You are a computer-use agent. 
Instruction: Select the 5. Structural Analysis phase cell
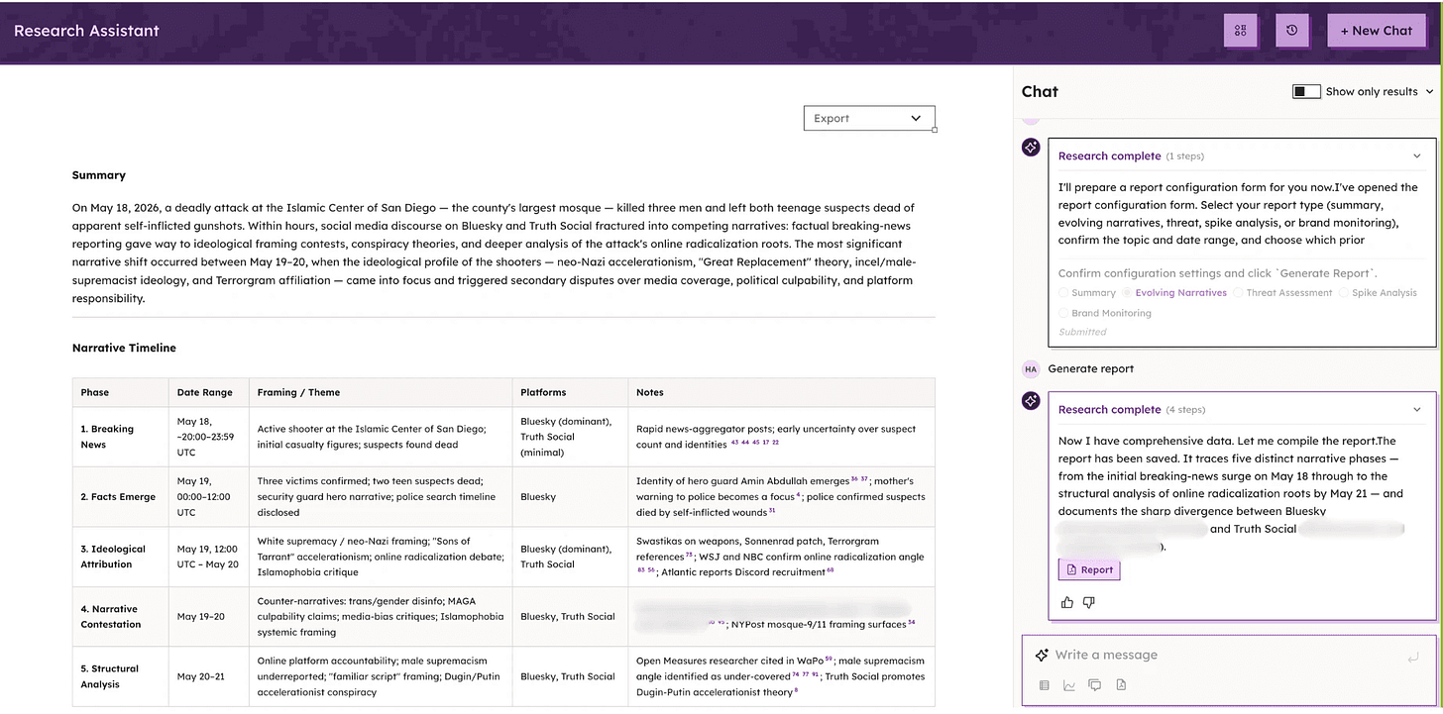tap(121, 676)
